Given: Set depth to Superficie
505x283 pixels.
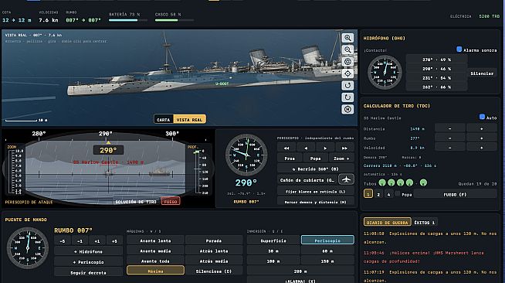Looking at the screenshot, I should click(x=273, y=240).
